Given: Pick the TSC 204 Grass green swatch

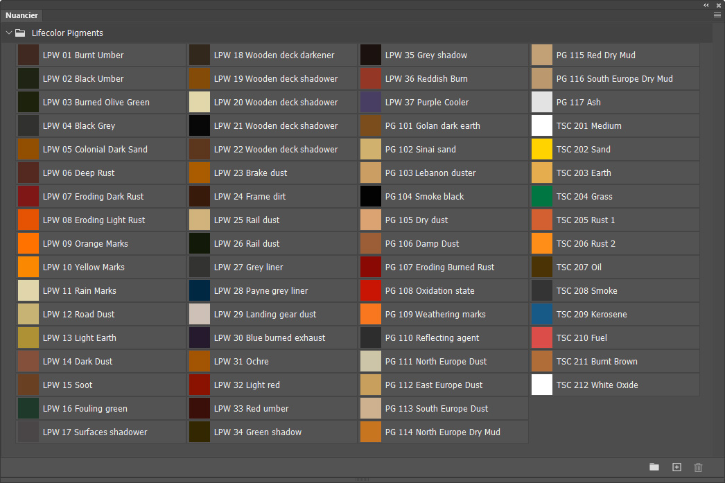Looking at the screenshot, I should tap(542, 196).
